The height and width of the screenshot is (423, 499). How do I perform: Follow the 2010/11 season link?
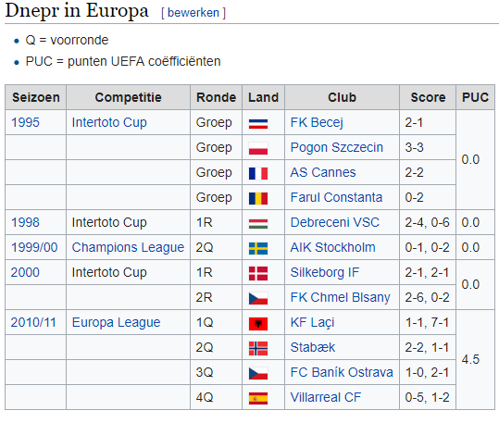click(33, 322)
